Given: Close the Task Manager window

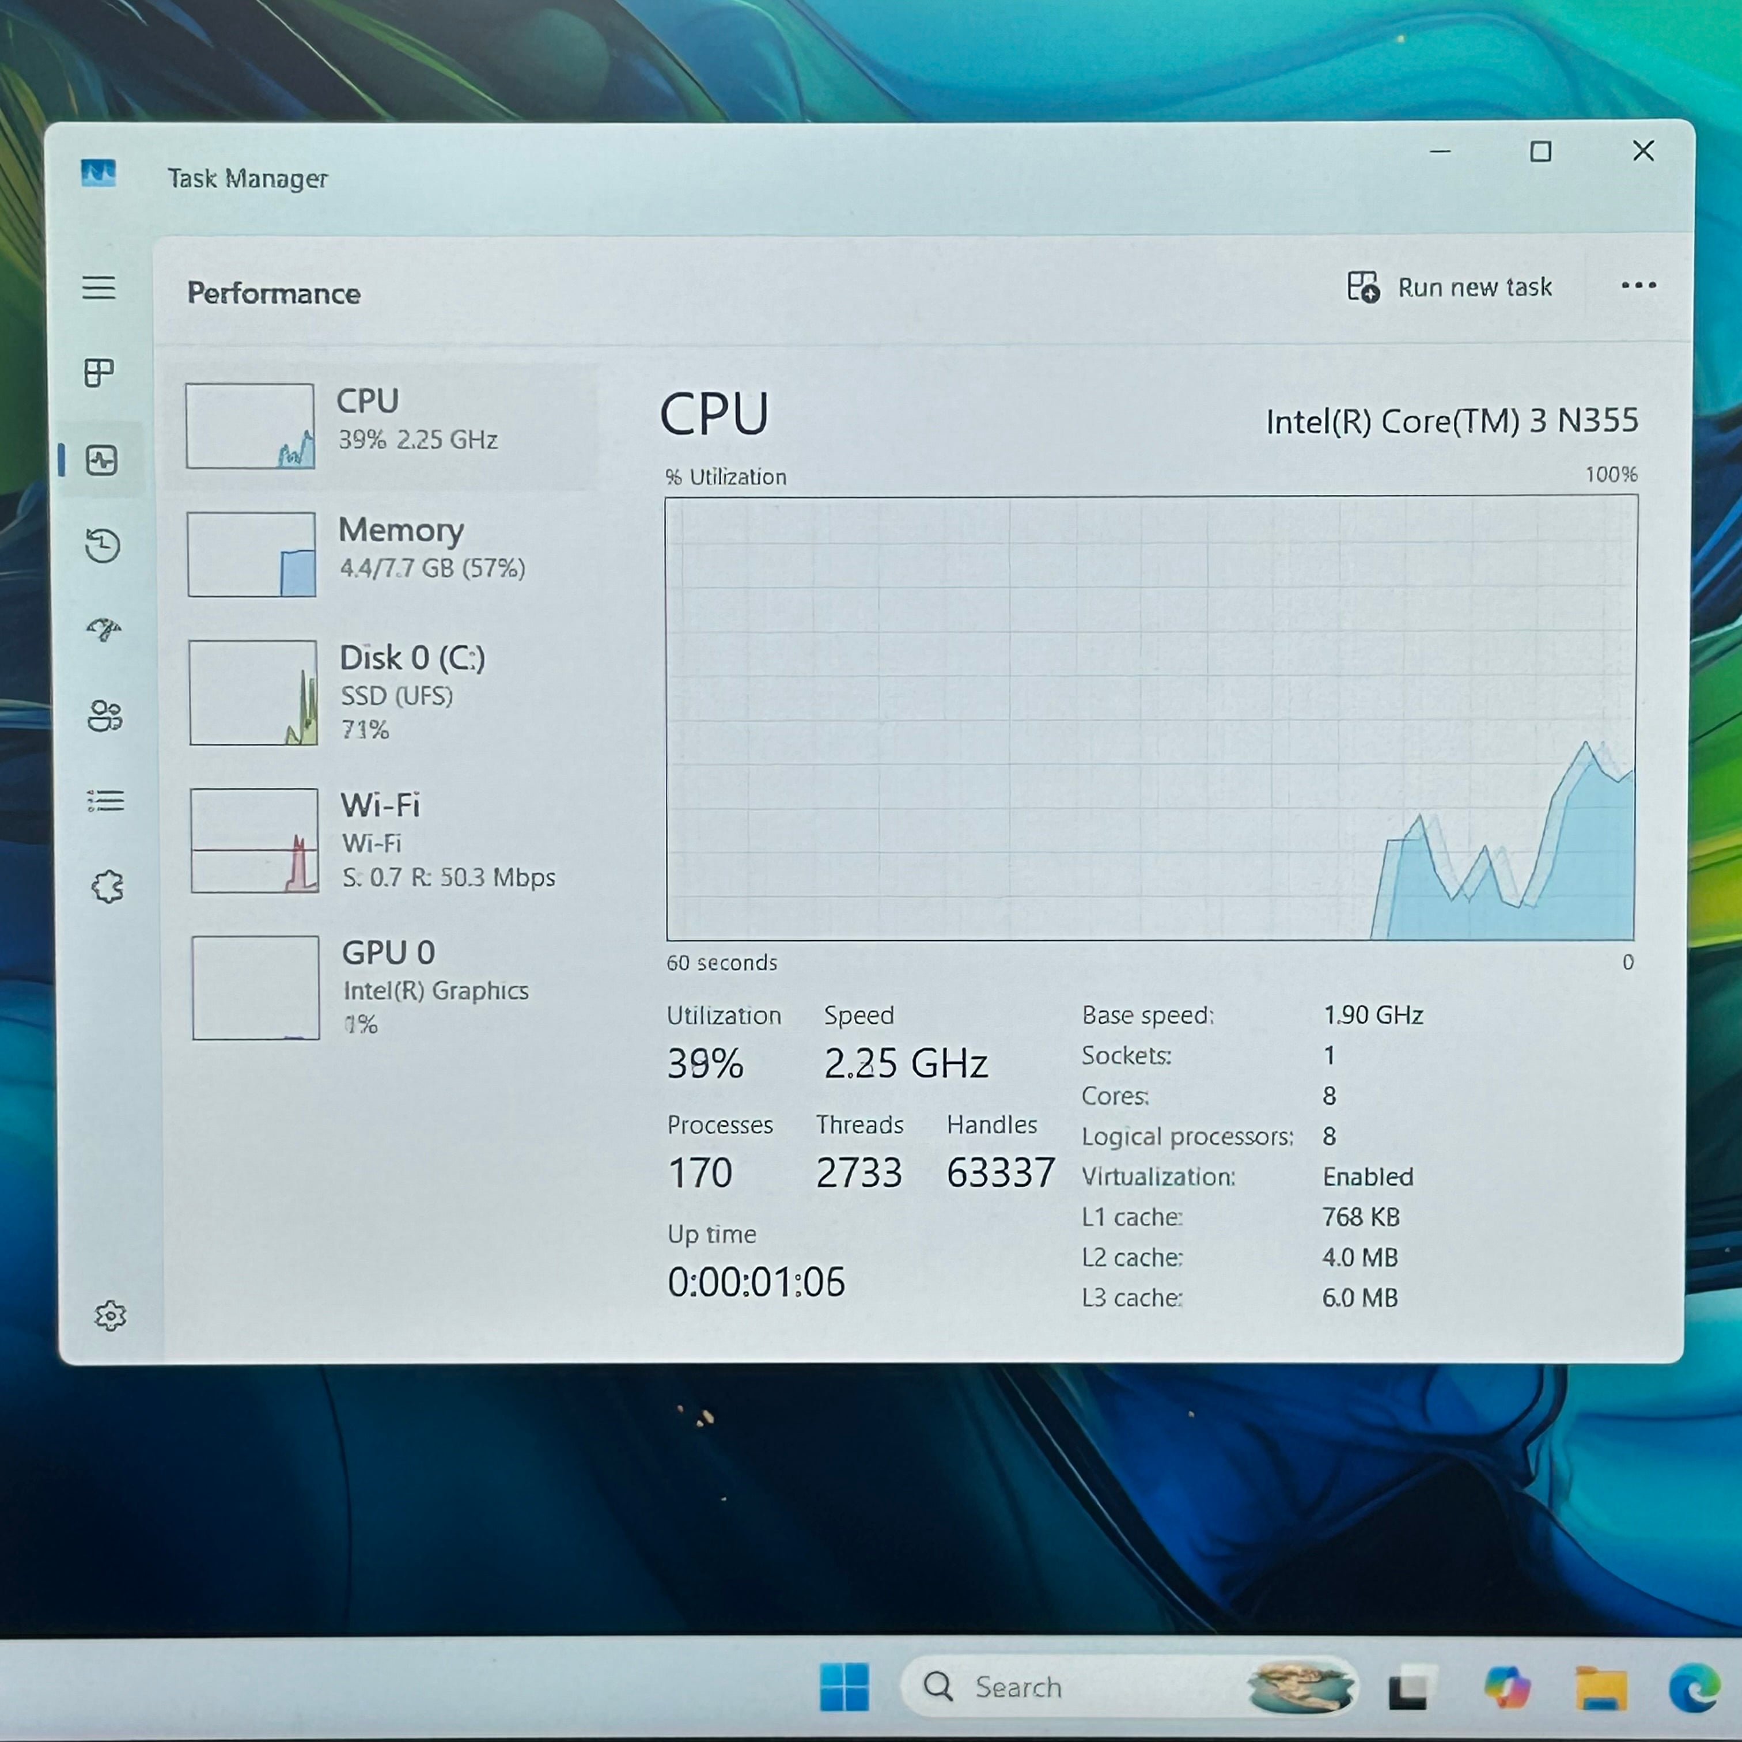Looking at the screenshot, I should (1643, 150).
